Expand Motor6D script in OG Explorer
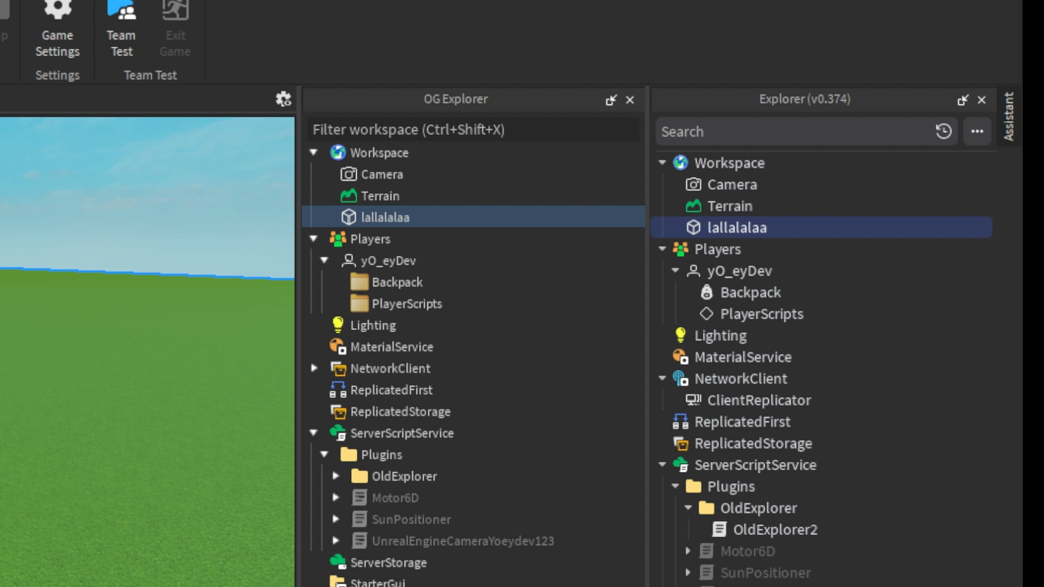 coord(335,497)
